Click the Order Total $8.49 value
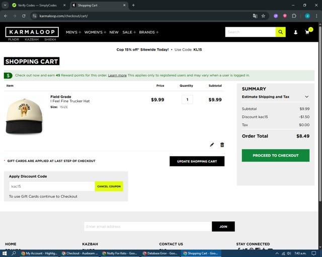 303,136
